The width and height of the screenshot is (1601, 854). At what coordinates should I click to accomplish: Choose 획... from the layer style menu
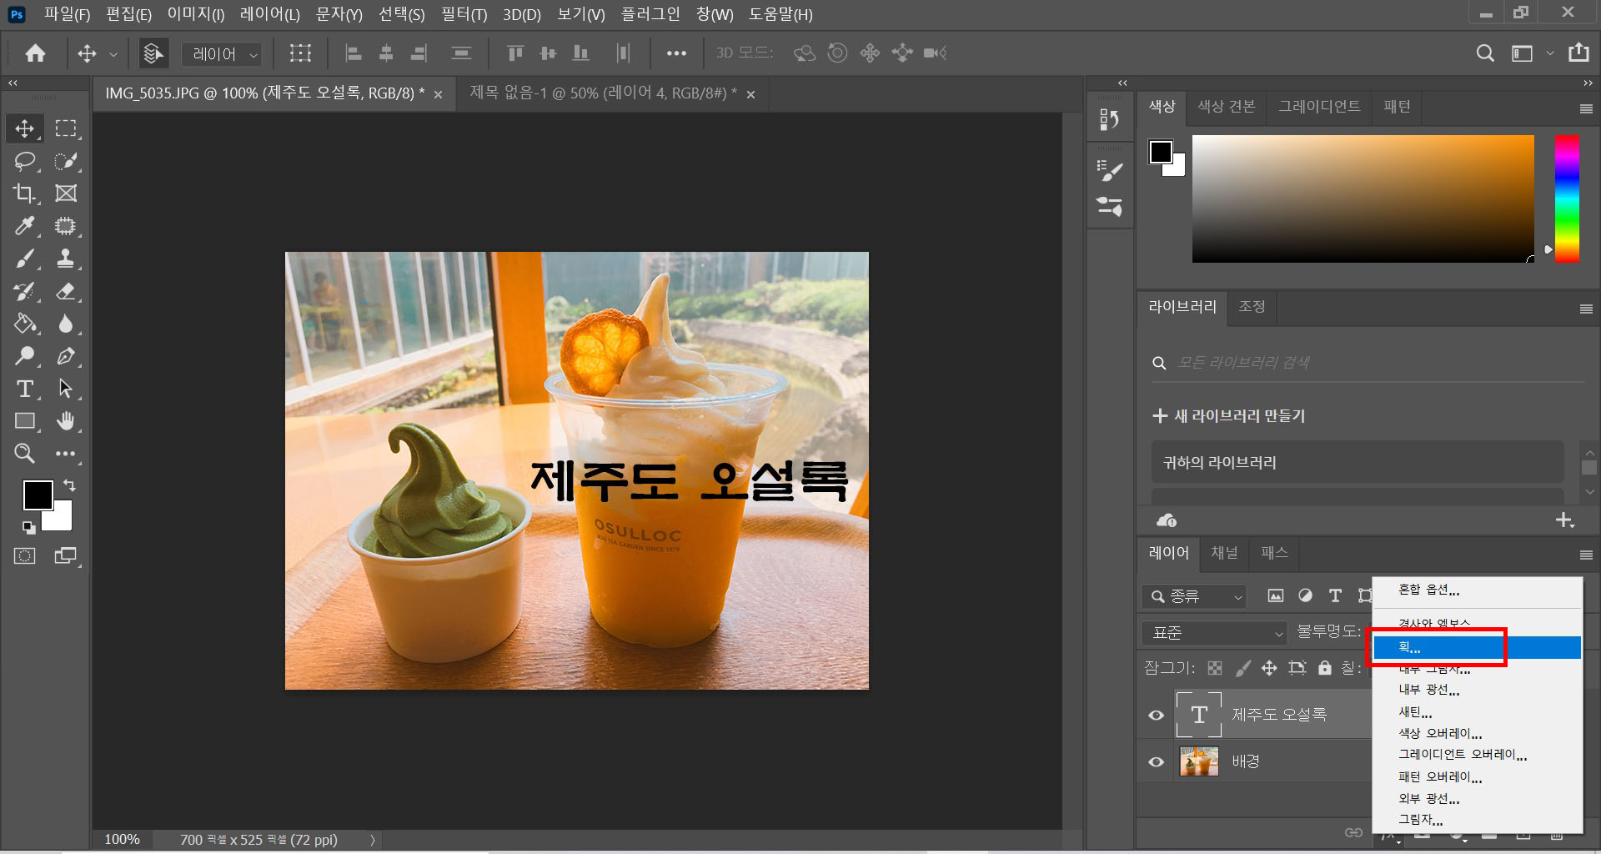point(1477,647)
